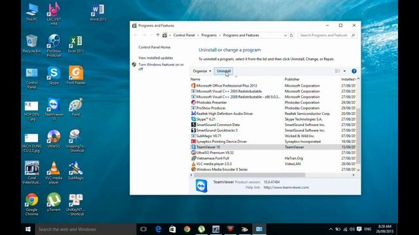
Task: Select ProShow Producer in the program list
Action: [x=272, y=108]
